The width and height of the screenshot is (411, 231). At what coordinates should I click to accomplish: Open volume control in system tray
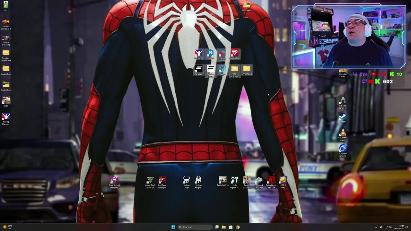(x=390, y=227)
